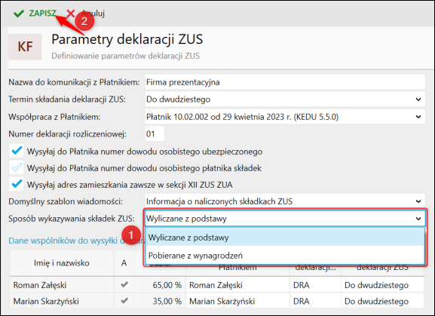Screen dimensions: 435x316
Task: Click the KF company logo tile
Action: coord(25,47)
